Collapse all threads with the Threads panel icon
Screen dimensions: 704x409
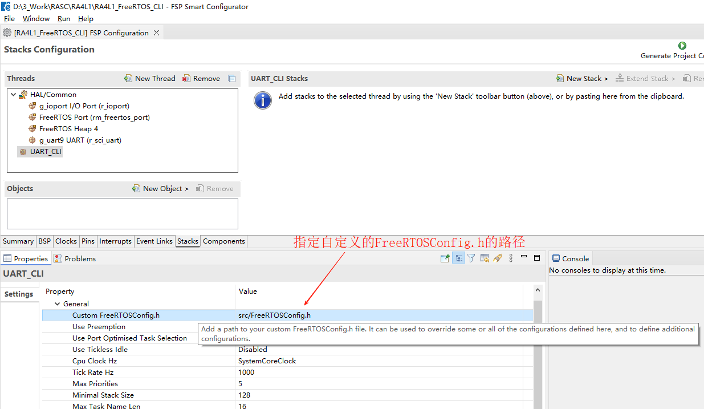(x=232, y=79)
